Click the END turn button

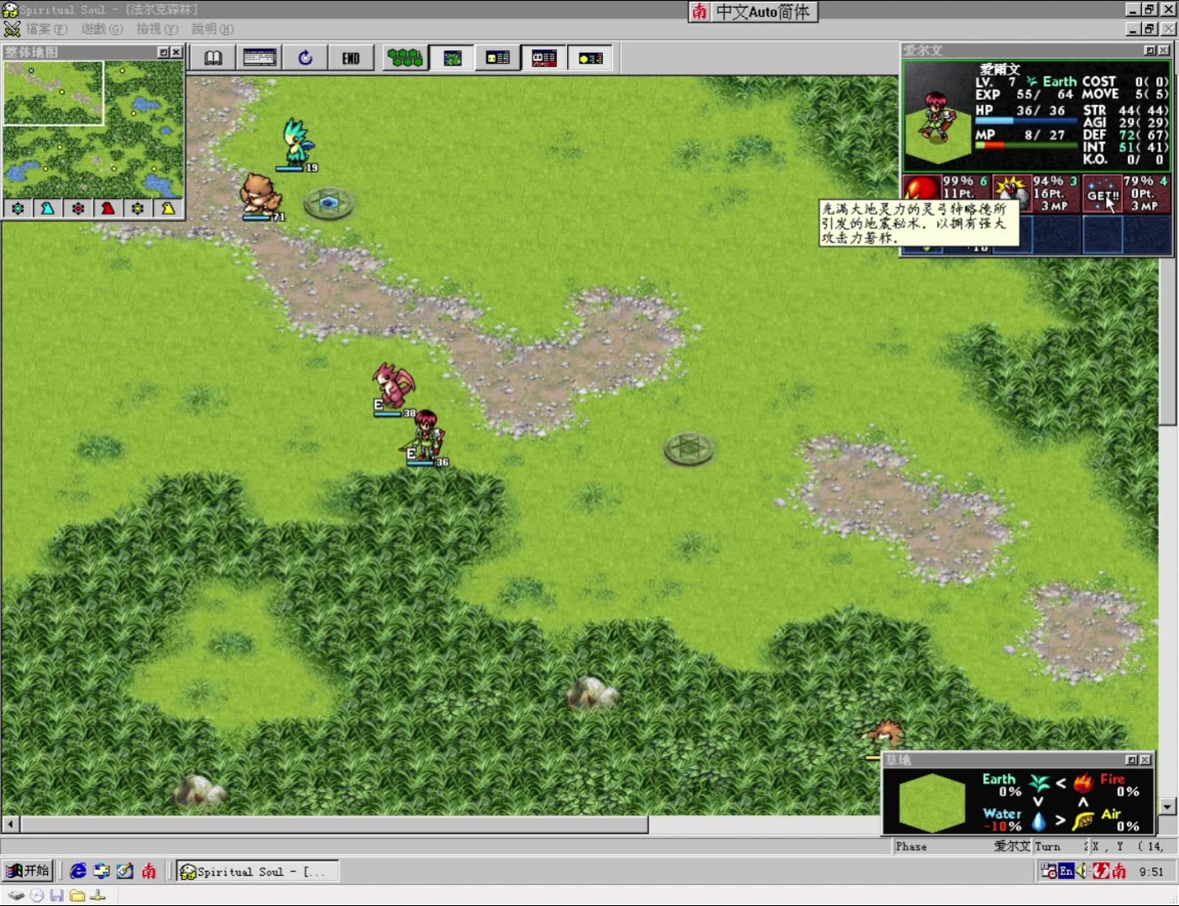(351, 58)
